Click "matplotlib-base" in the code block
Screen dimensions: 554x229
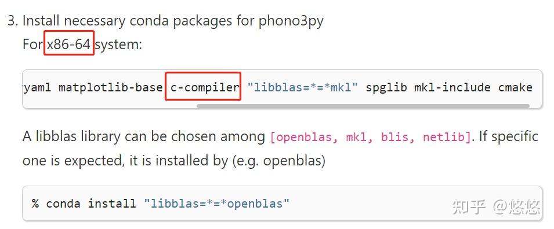110,87
